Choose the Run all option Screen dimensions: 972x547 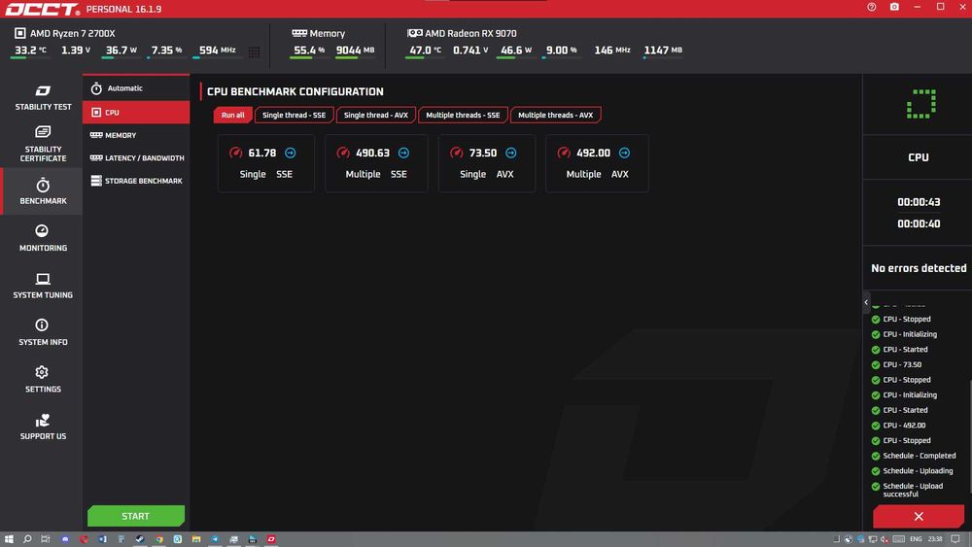coord(232,115)
